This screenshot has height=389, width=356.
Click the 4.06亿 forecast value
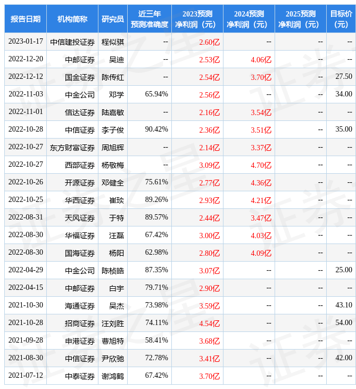pos(261,60)
